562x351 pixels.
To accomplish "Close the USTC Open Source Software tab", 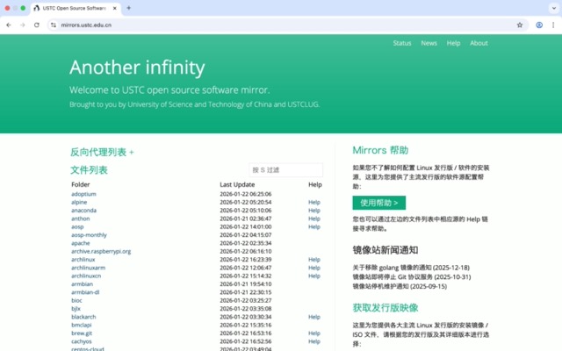I will tap(115, 8).
